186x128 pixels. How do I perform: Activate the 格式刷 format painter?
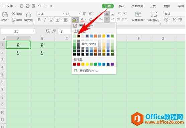point(28,17)
